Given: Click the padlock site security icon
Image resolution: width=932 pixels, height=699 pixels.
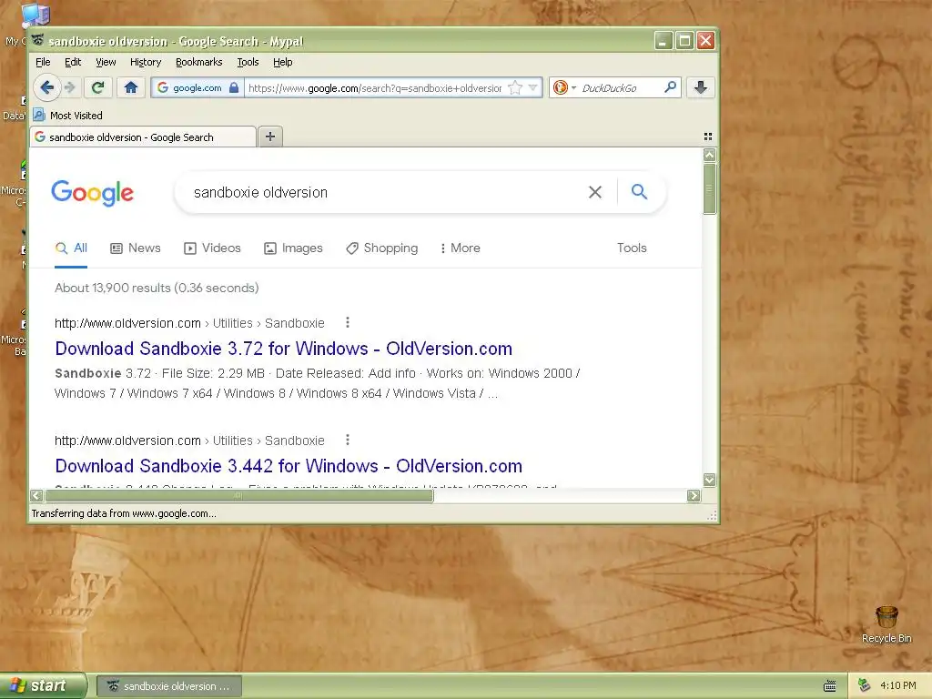Looking at the screenshot, I should pos(234,88).
